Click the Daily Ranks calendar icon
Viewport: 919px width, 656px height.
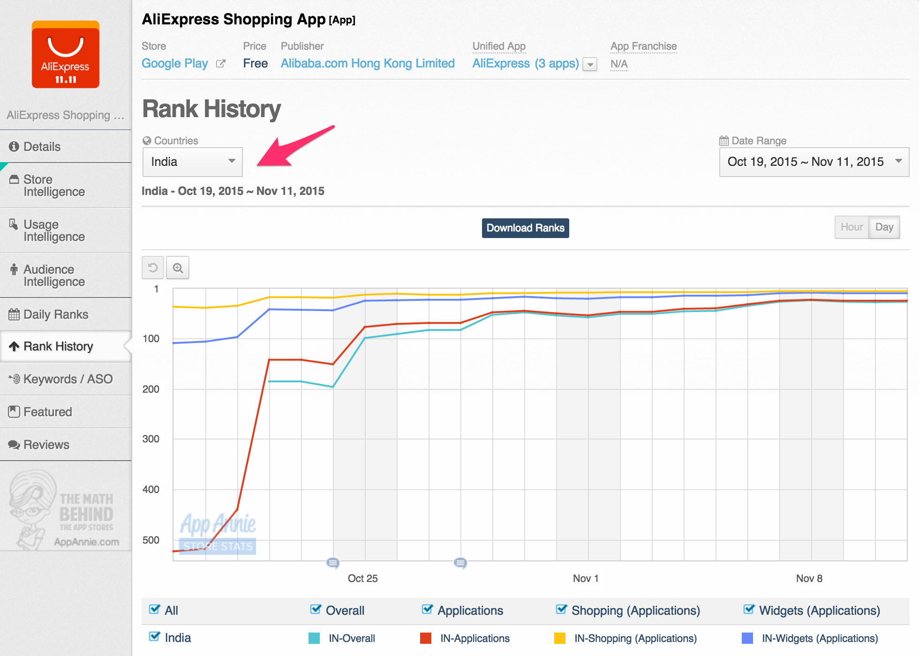pyautogui.click(x=14, y=314)
